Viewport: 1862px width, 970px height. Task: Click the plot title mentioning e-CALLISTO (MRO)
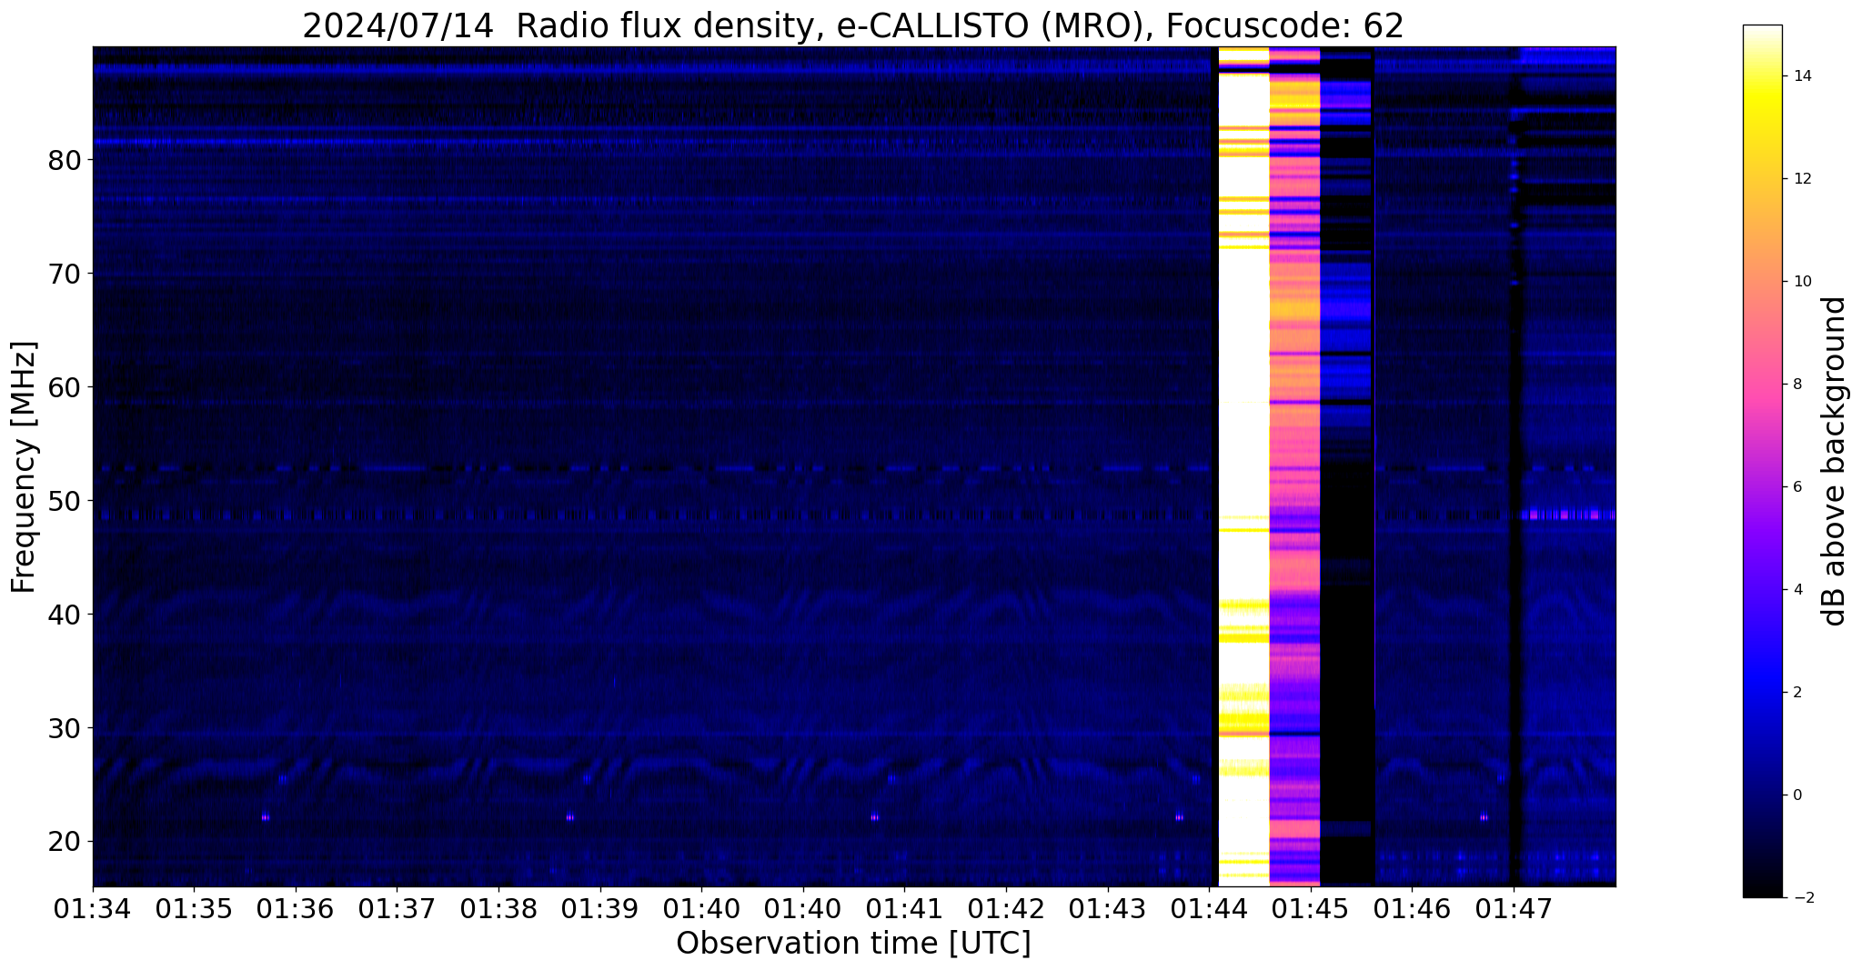click(853, 25)
